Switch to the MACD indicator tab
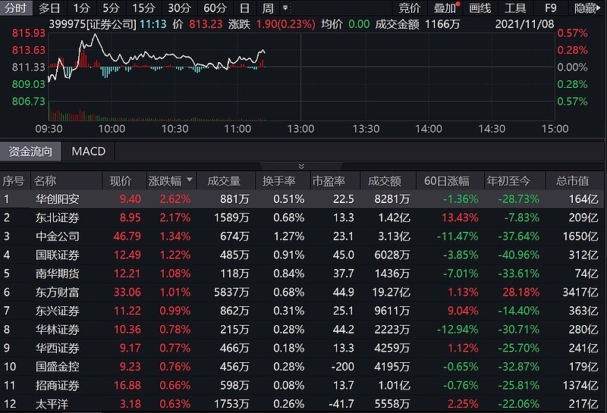 (x=88, y=152)
